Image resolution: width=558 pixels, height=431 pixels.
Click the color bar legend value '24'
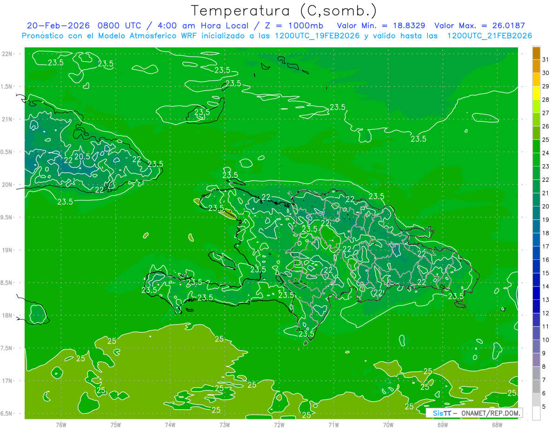(546, 153)
